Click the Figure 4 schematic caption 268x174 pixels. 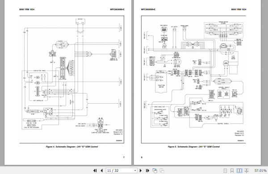coord(72,147)
